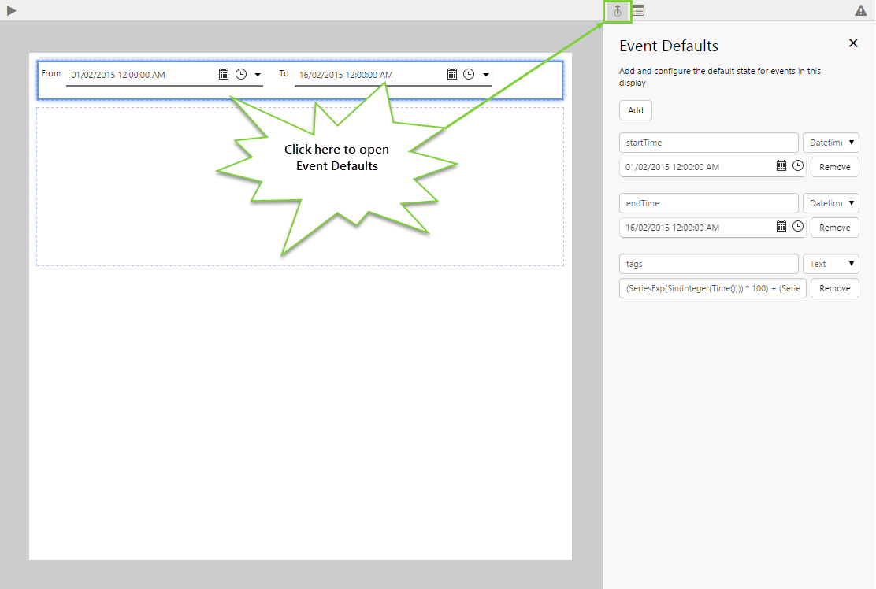Open calendar picker in From field
Screen dimensions: 876x589
click(x=224, y=74)
